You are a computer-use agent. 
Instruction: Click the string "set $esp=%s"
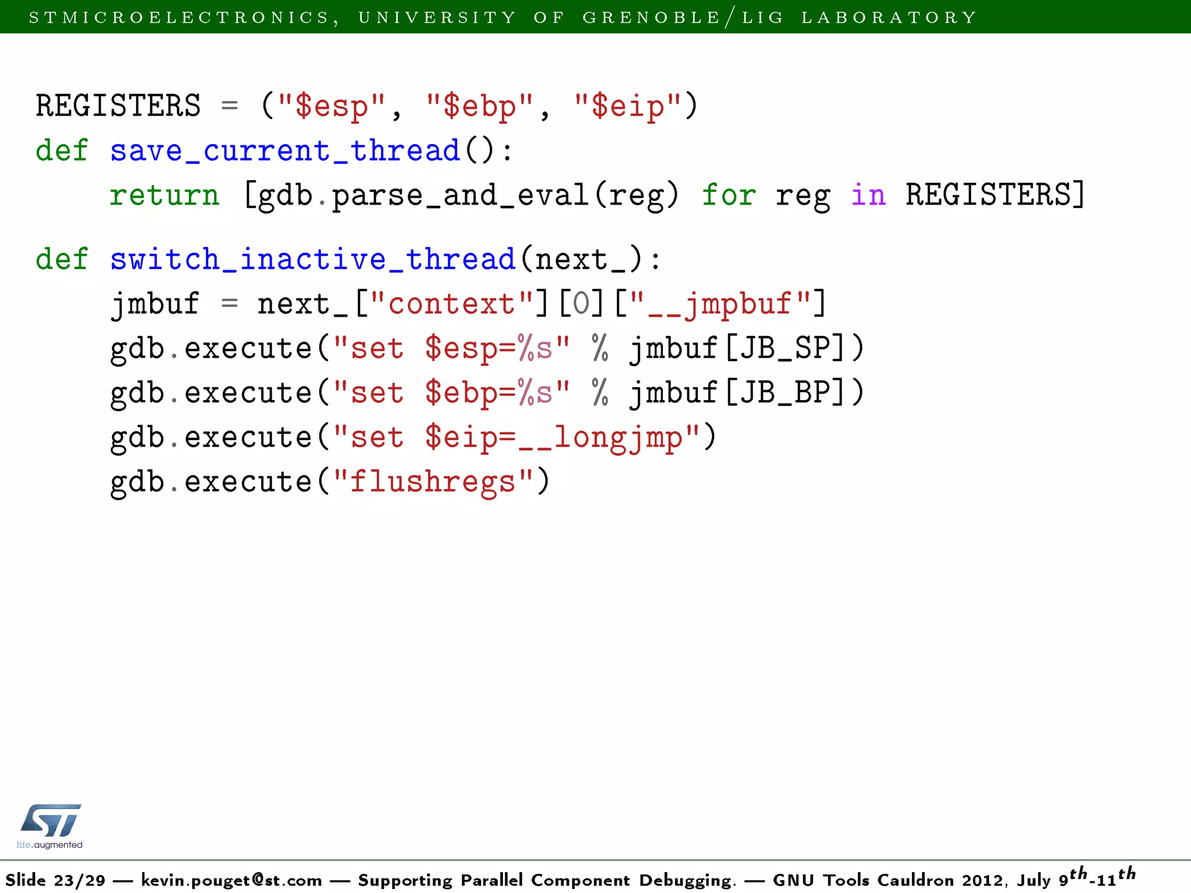452,349
